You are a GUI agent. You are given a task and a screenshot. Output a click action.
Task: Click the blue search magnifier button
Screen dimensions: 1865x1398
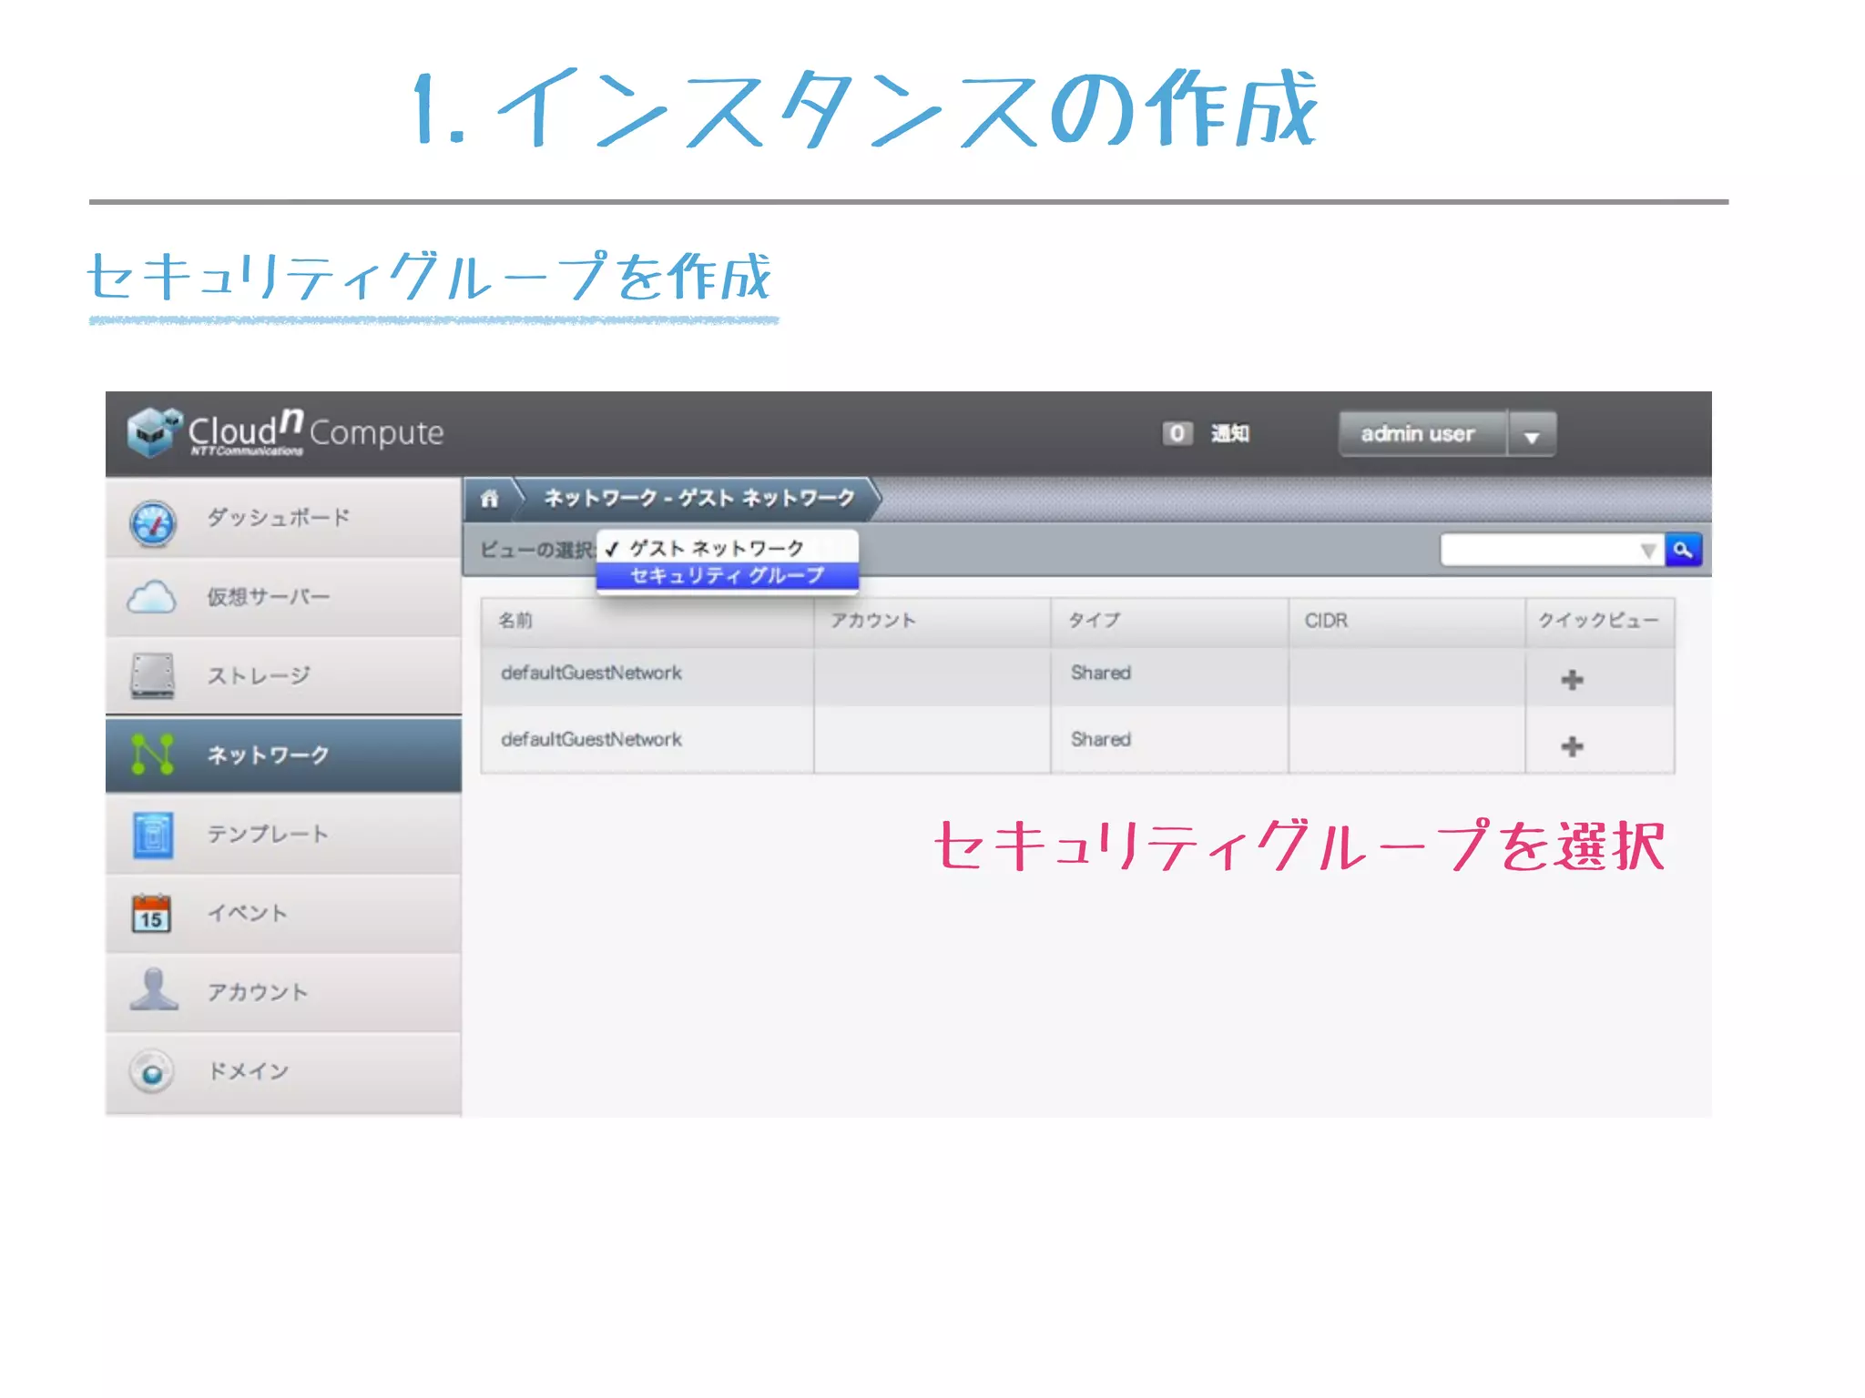tap(1683, 550)
